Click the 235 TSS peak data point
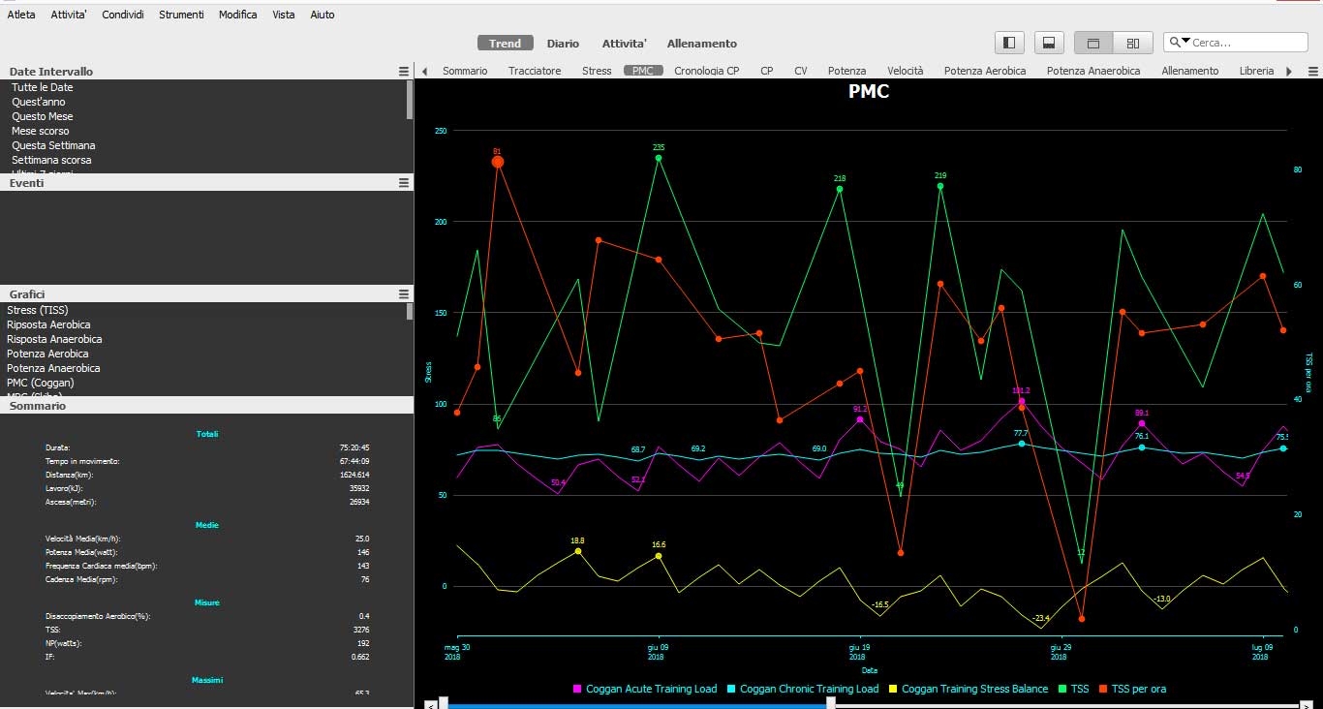 pos(659,158)
